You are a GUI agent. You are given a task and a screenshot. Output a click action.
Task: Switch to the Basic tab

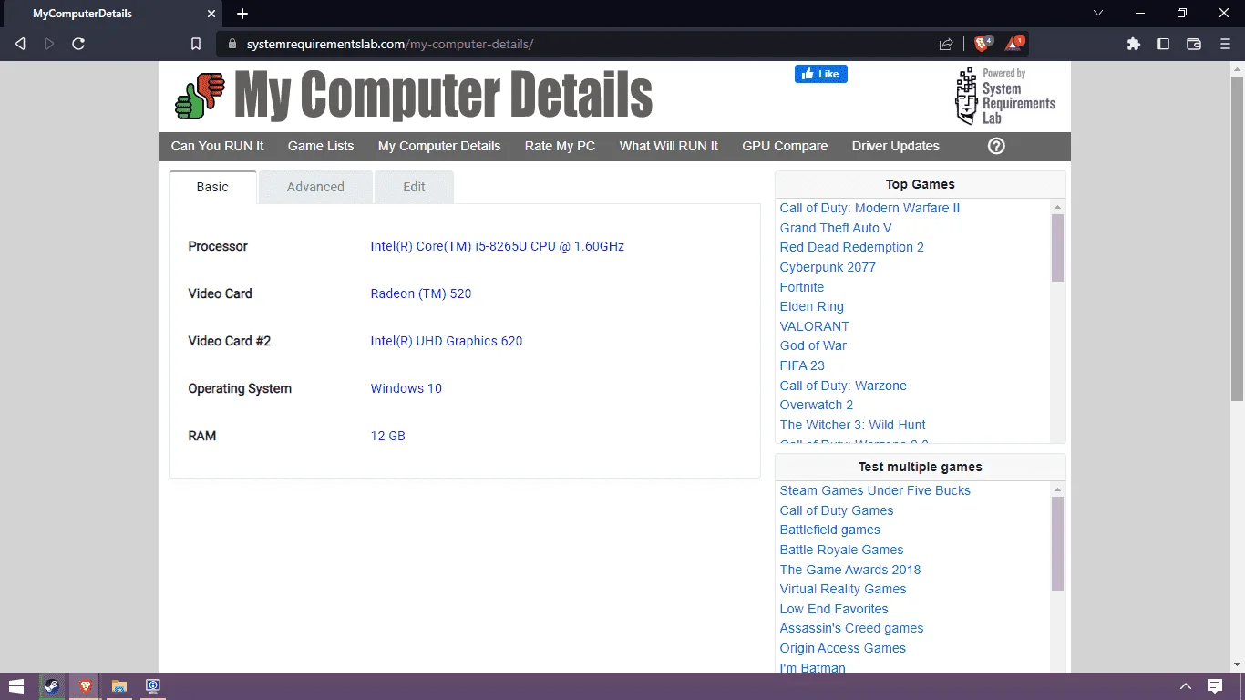pos(212,187)
